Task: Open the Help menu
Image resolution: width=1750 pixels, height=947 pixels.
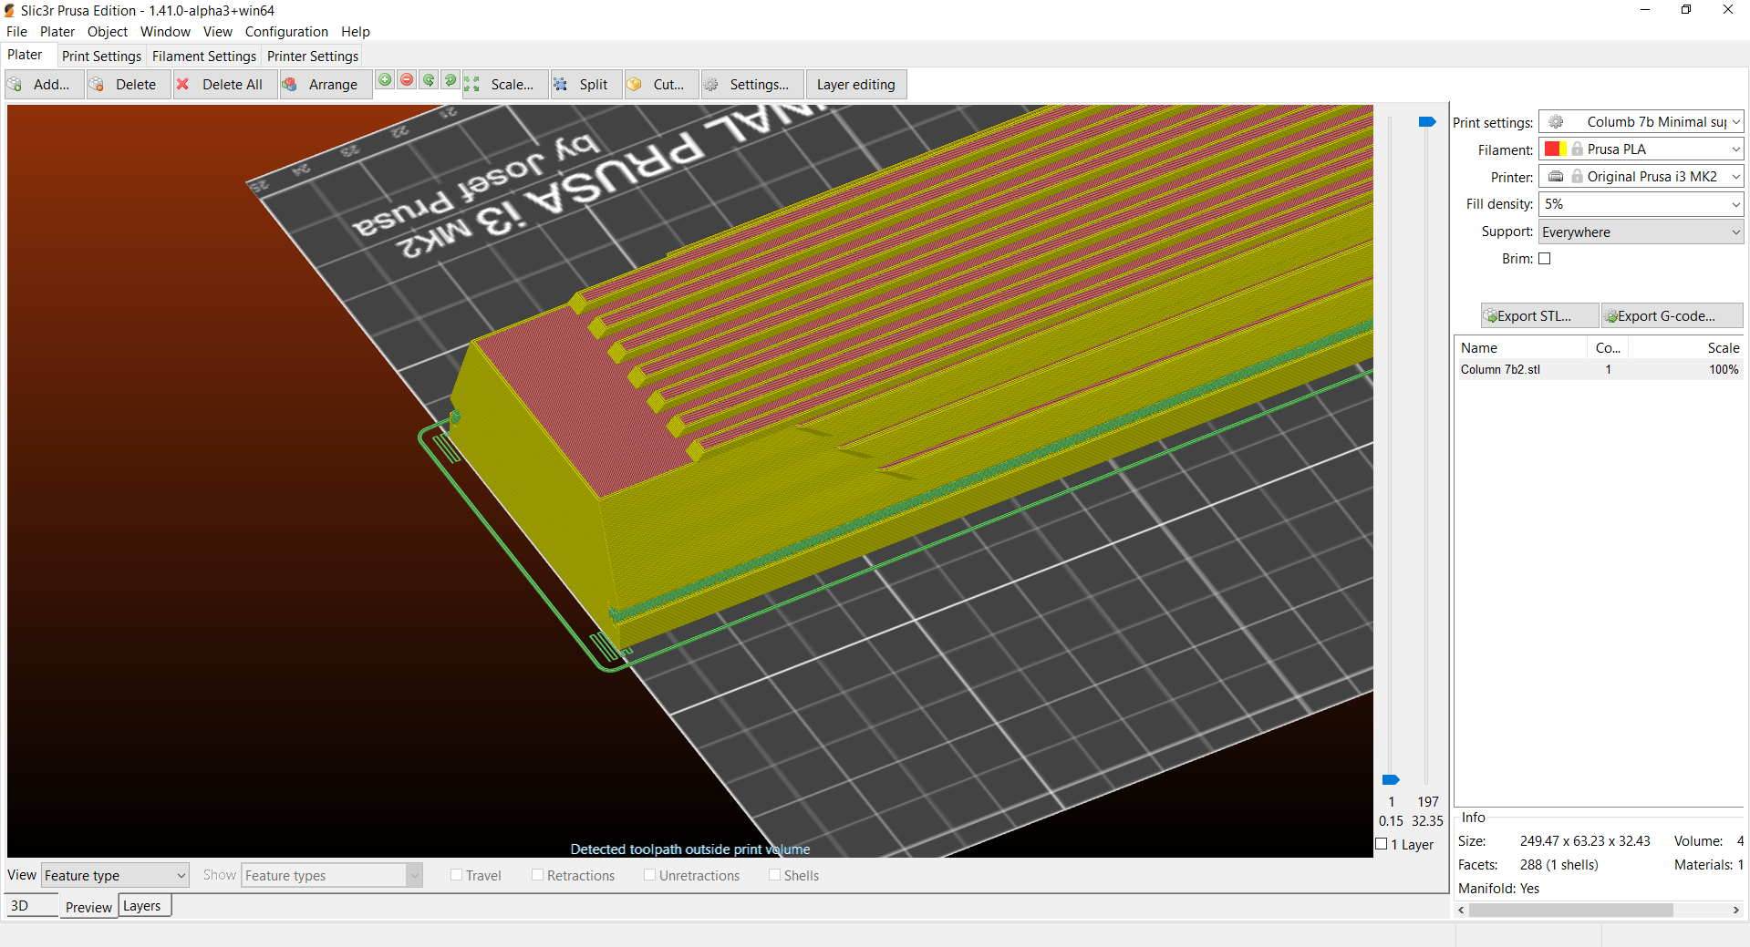Action: 356,32
